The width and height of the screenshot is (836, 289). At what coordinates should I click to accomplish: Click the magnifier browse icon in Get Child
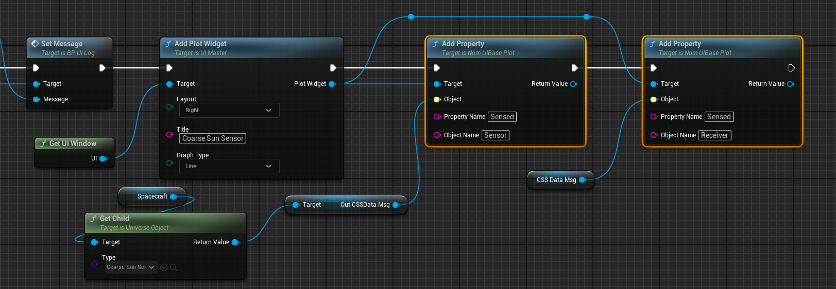tap(174, 267)
